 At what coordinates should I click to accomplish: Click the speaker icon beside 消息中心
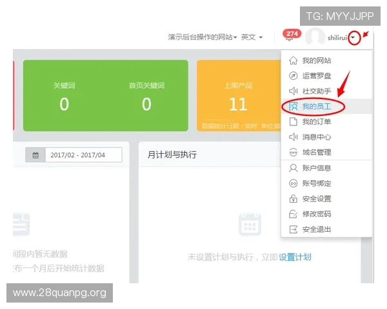[293, 137]
